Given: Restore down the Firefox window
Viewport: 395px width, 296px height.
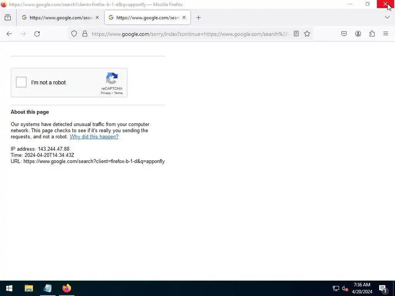Looking at the screenshot, I should pos(368,4).
